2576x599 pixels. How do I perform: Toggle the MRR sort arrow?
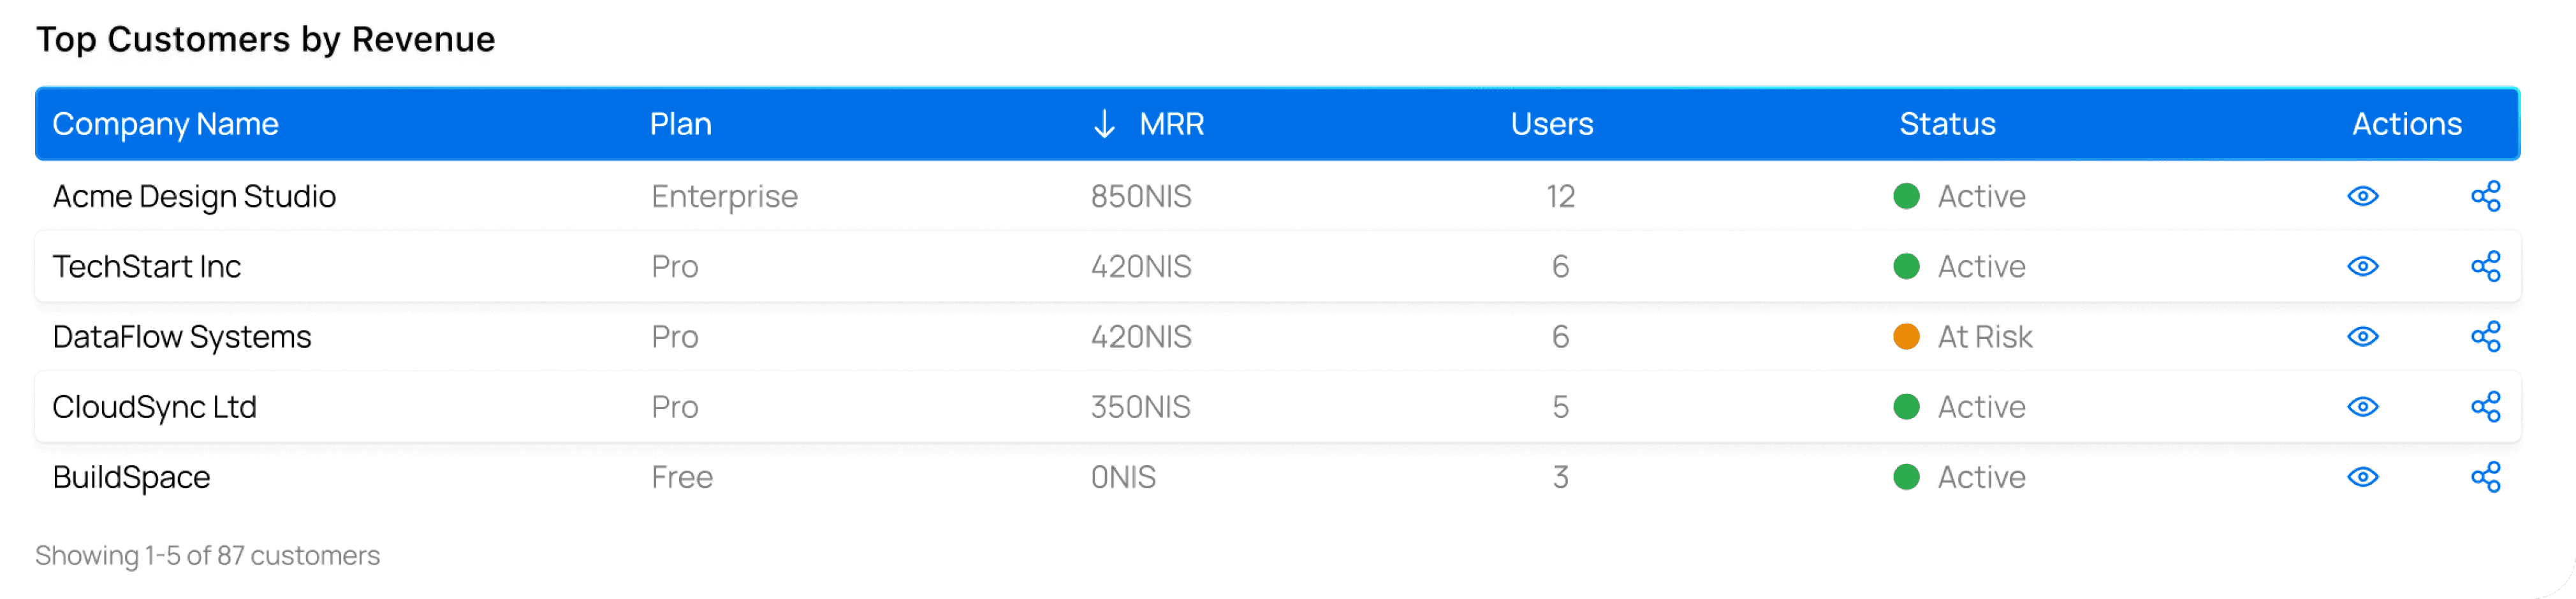pyautogui.click(x=1103, y=124)
